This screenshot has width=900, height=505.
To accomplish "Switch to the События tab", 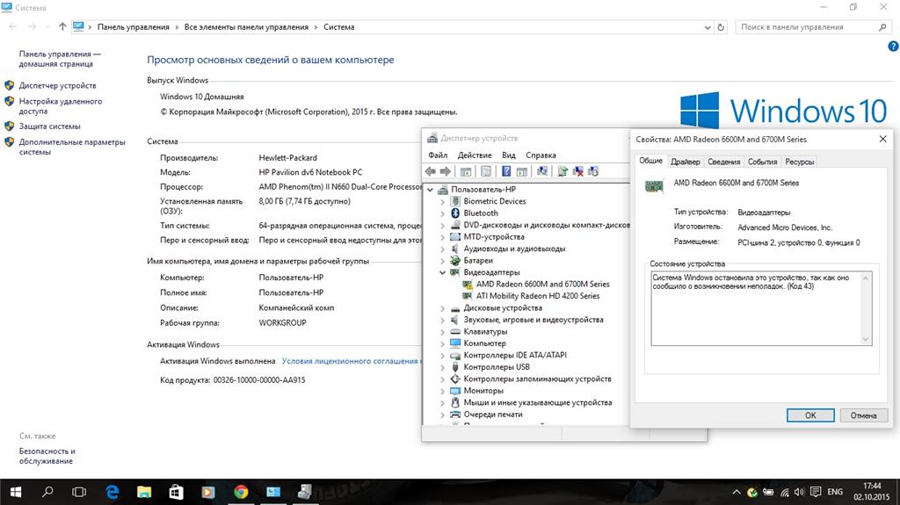I will tap(762, 162).
